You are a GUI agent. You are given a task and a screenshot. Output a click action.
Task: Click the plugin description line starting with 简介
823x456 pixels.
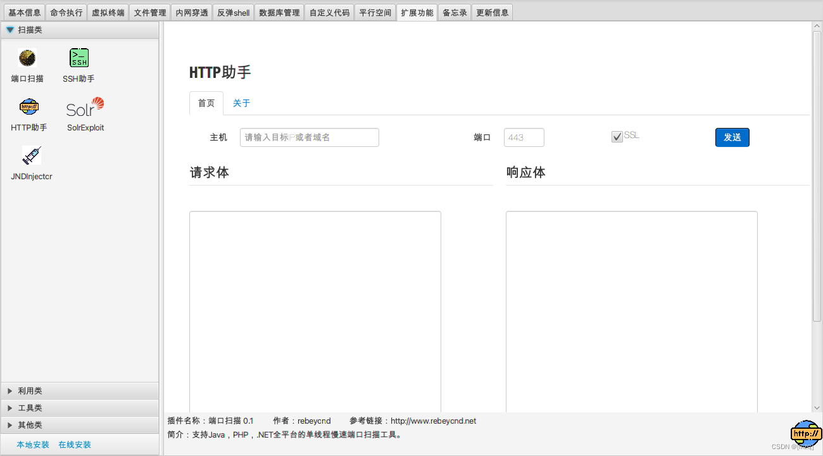(x=285, y=435)
